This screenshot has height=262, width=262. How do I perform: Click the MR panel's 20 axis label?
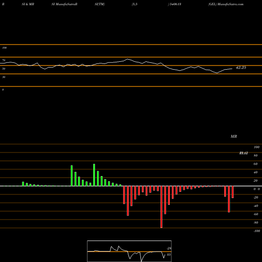click(x=255, y=181)
